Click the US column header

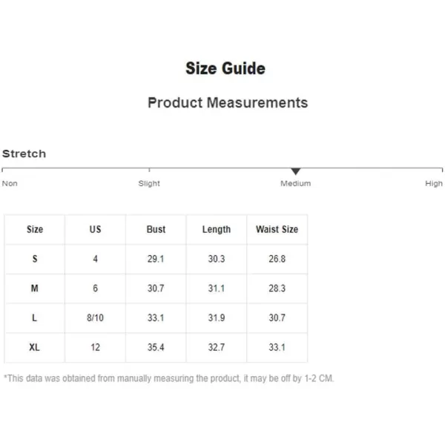click(96, 229)
